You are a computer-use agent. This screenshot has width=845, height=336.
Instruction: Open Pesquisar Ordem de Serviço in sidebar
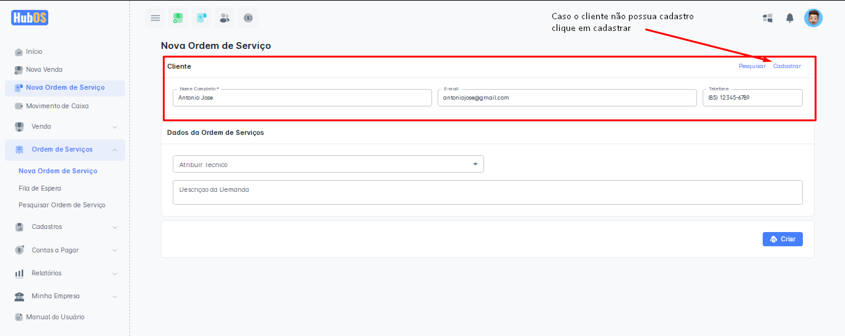coord(62,205)
